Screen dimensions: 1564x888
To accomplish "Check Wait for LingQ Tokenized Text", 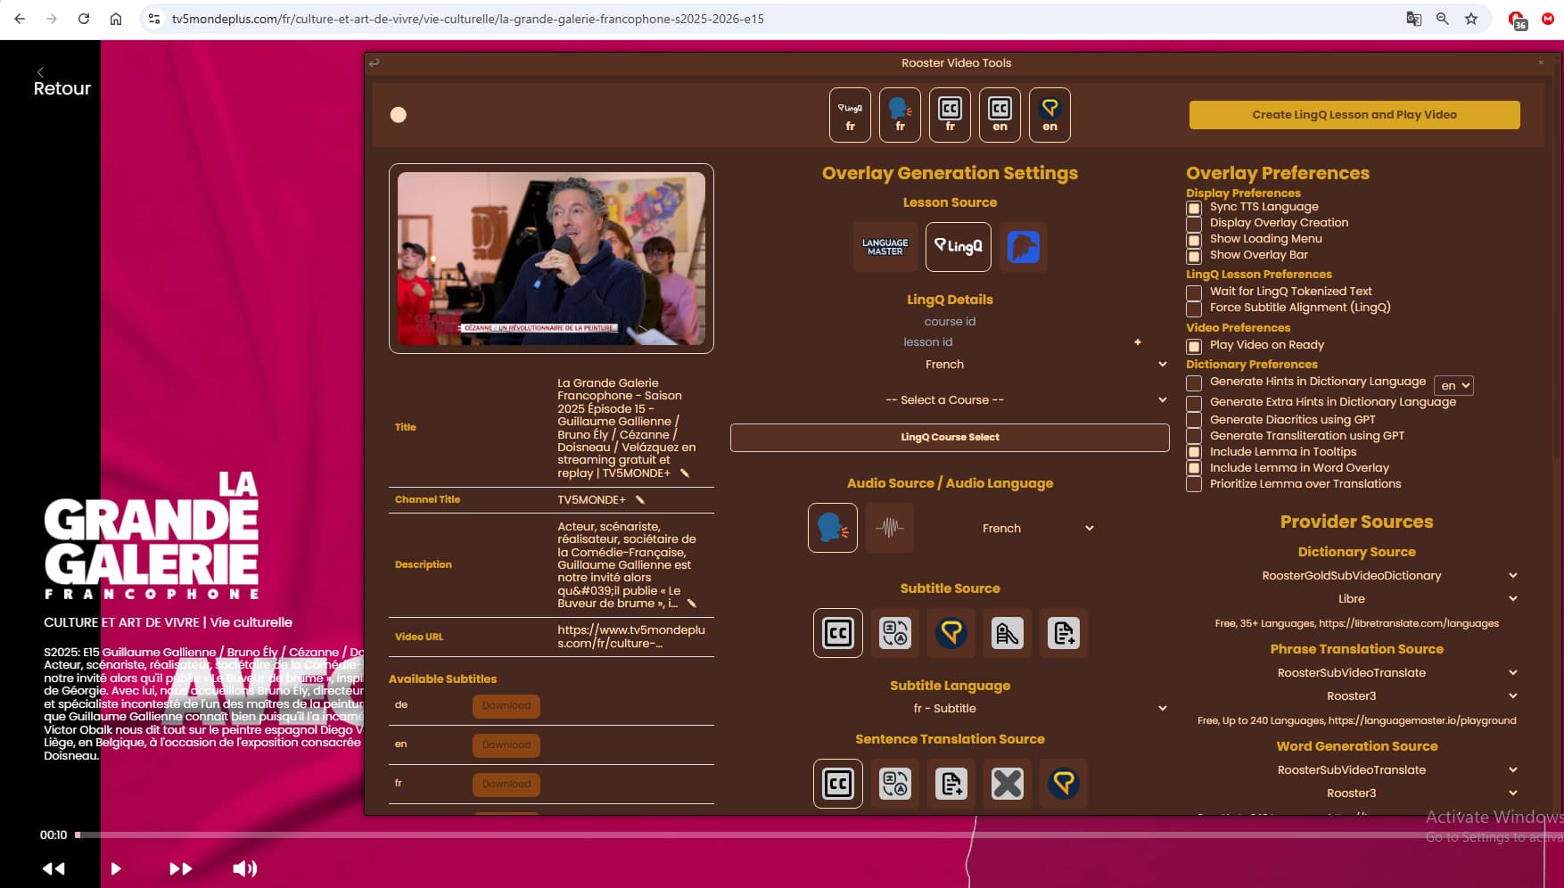I will [x=1194, y=292].
